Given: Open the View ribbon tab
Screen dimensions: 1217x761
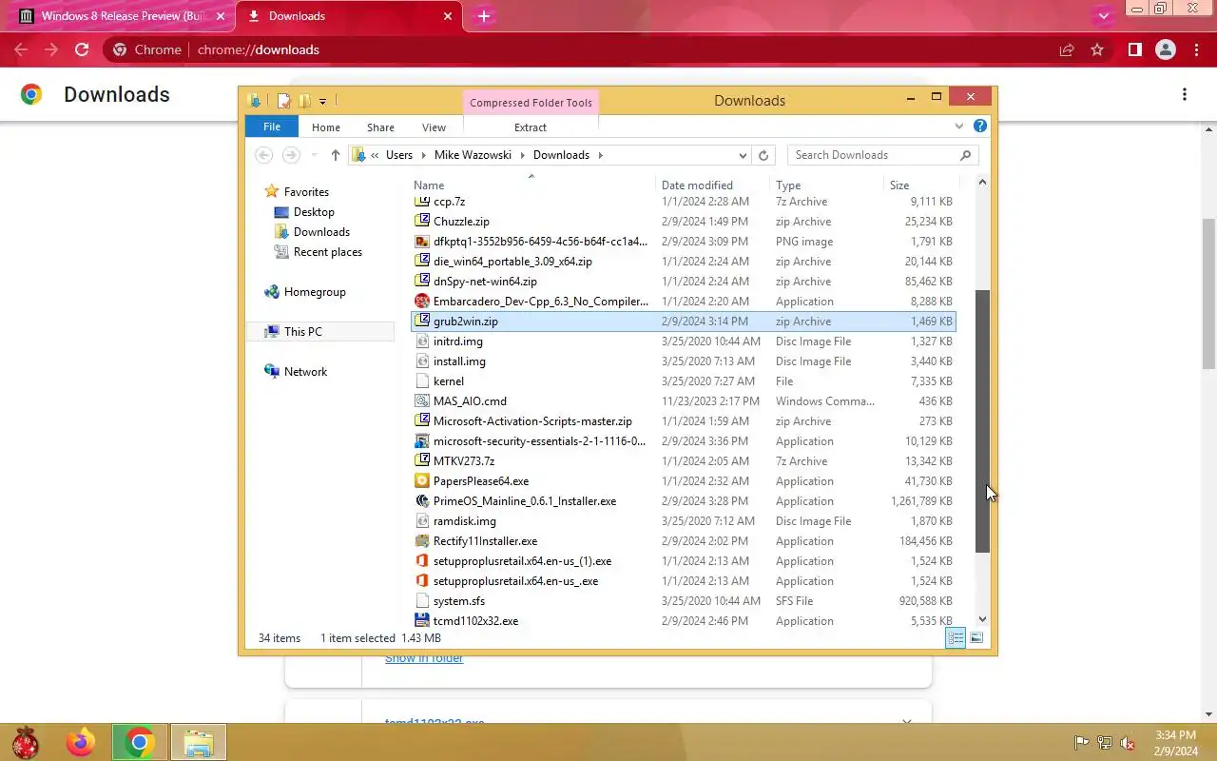Looking at the screenshot, I should click(434, 127).
